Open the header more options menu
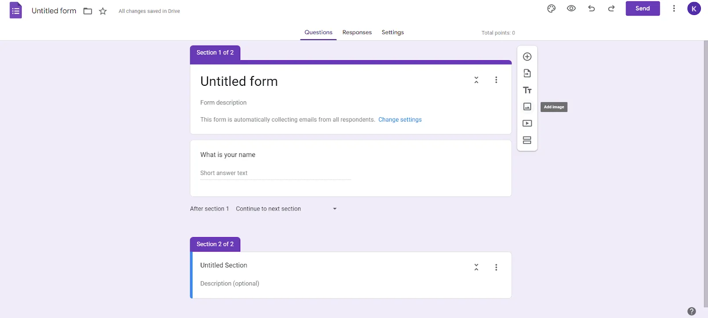Screen dimensions: 708x318 [x=674, y=8]
